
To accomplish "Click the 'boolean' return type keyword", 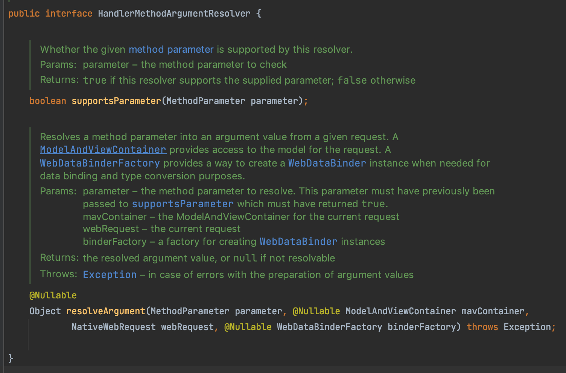I will pos(48,101).
